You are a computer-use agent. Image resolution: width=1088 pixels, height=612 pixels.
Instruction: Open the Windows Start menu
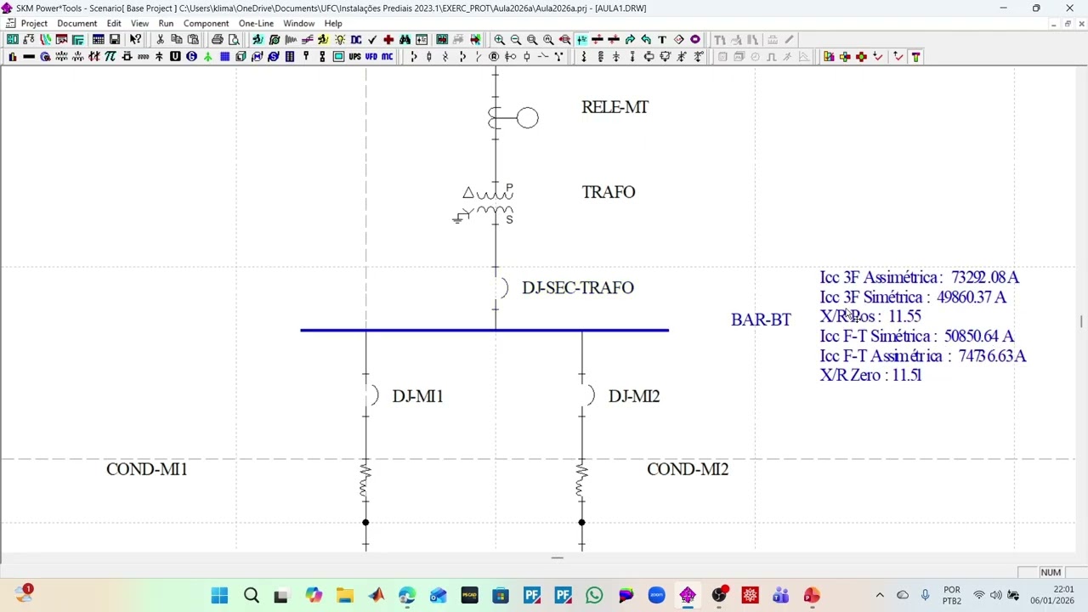pyautogui.click(x=219, y=596)
